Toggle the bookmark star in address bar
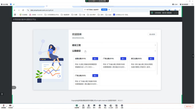 (x=169, y=10)
